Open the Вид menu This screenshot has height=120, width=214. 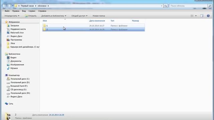24,11
